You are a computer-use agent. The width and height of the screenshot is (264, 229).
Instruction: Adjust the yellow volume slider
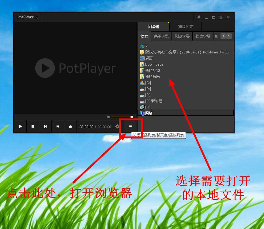[x=123, y=117]
